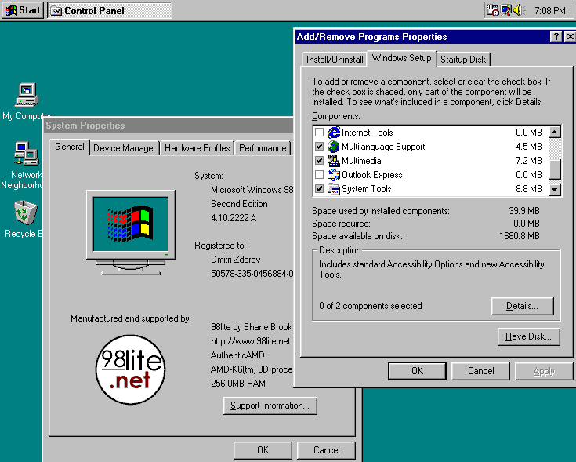Select the Outlook Express row text

tap(371, 175)
